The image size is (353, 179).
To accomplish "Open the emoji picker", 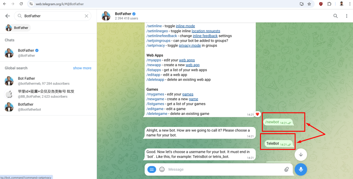I will pyautogui.click(x=162, y=169).
